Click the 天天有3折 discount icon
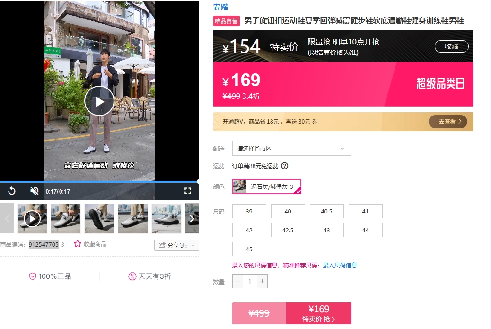The image size is (491, 329). pos(132,276)
